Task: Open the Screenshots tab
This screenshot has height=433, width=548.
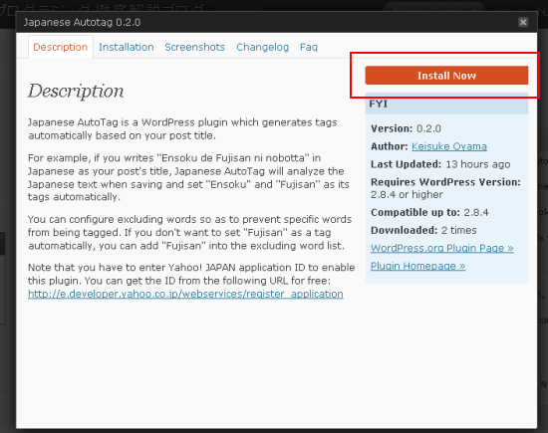Action: (194, 47)
